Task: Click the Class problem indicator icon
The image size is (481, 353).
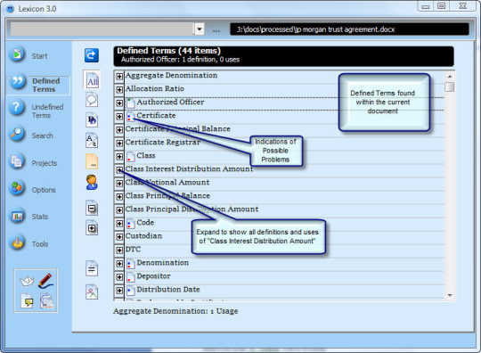Action: 130,156
